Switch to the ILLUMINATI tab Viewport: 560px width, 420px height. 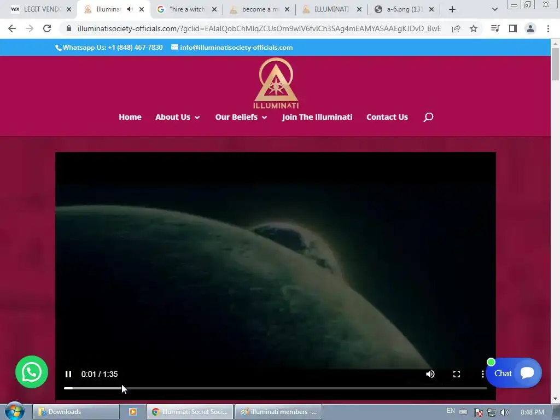coord(331,9)
